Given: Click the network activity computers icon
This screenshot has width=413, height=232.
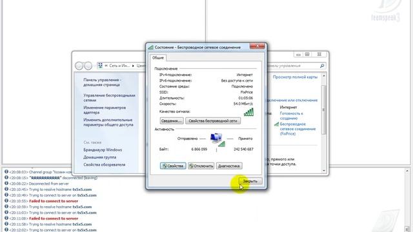Looking at the screenshot, I should click(217, 140).
